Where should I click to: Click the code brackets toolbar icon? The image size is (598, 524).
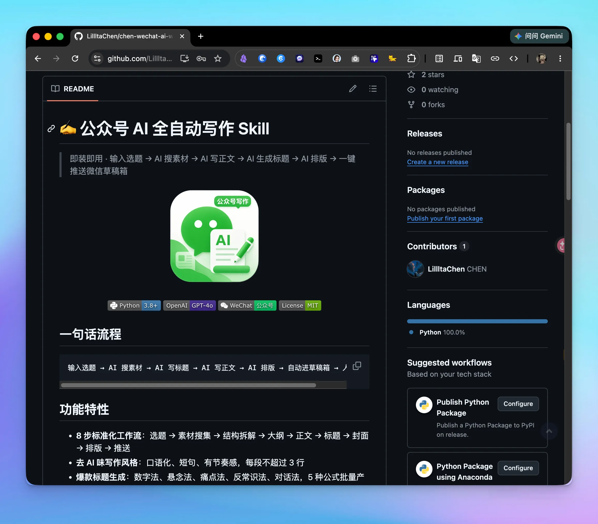514,59
